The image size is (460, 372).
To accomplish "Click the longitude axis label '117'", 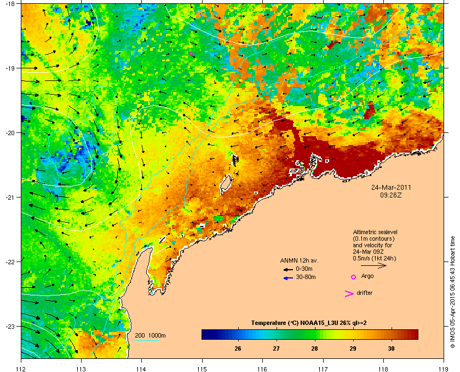I will point(323,369).
